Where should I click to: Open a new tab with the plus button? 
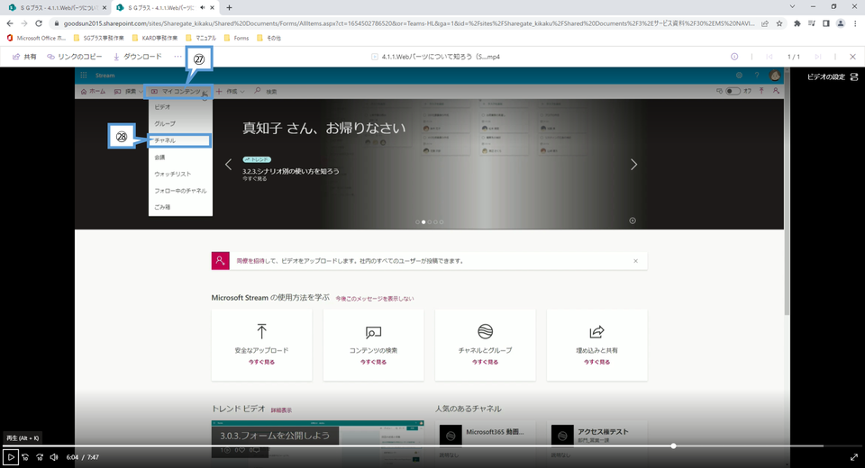pyautogui.click(x=229, y=8)
